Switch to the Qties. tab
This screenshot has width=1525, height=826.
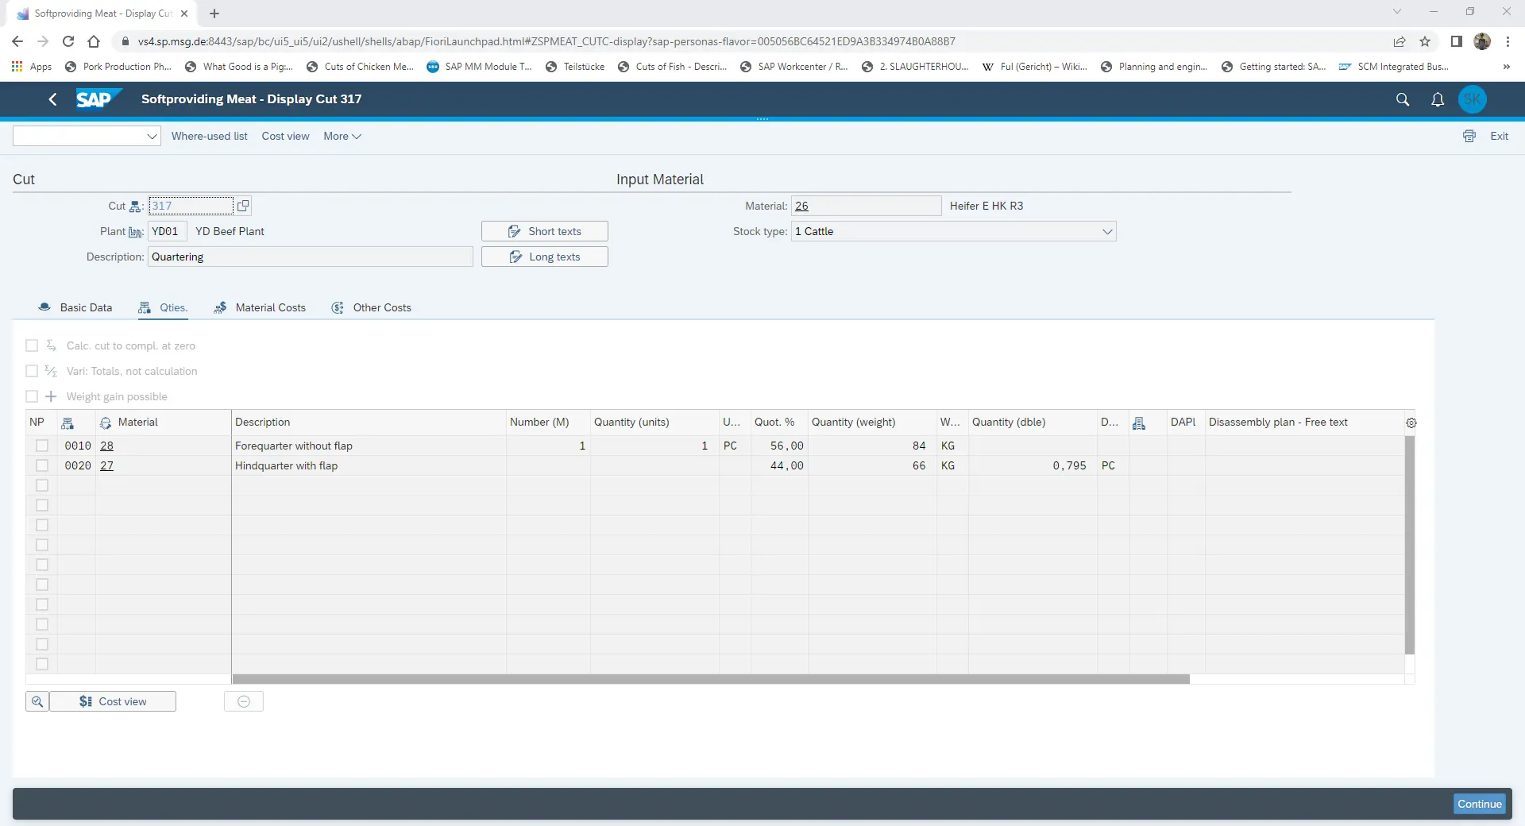163,307
